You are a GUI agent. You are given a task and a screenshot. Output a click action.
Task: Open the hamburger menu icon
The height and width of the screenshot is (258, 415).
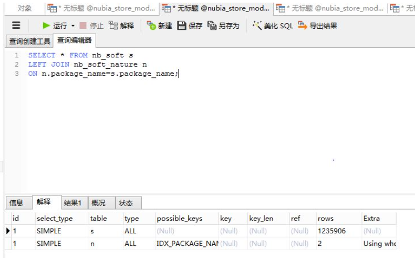pos(16,25)
